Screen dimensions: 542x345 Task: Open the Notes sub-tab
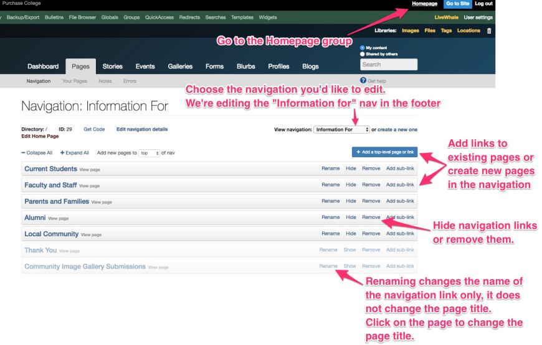pyautogui.click(x=105, y=81)
